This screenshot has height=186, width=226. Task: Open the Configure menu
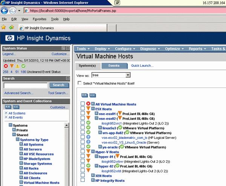[x=125, y=49]
